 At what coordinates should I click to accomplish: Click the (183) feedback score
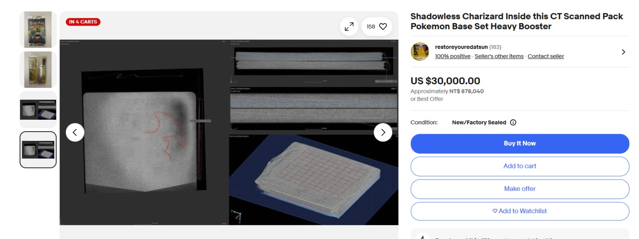click(x=495, y=47)
